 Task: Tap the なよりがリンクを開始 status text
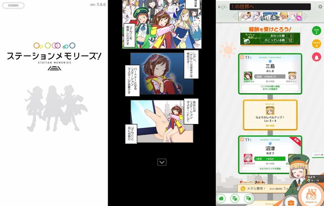[270, 169]
